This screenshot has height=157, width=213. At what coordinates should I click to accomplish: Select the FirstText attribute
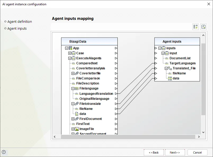pos(83,124)
